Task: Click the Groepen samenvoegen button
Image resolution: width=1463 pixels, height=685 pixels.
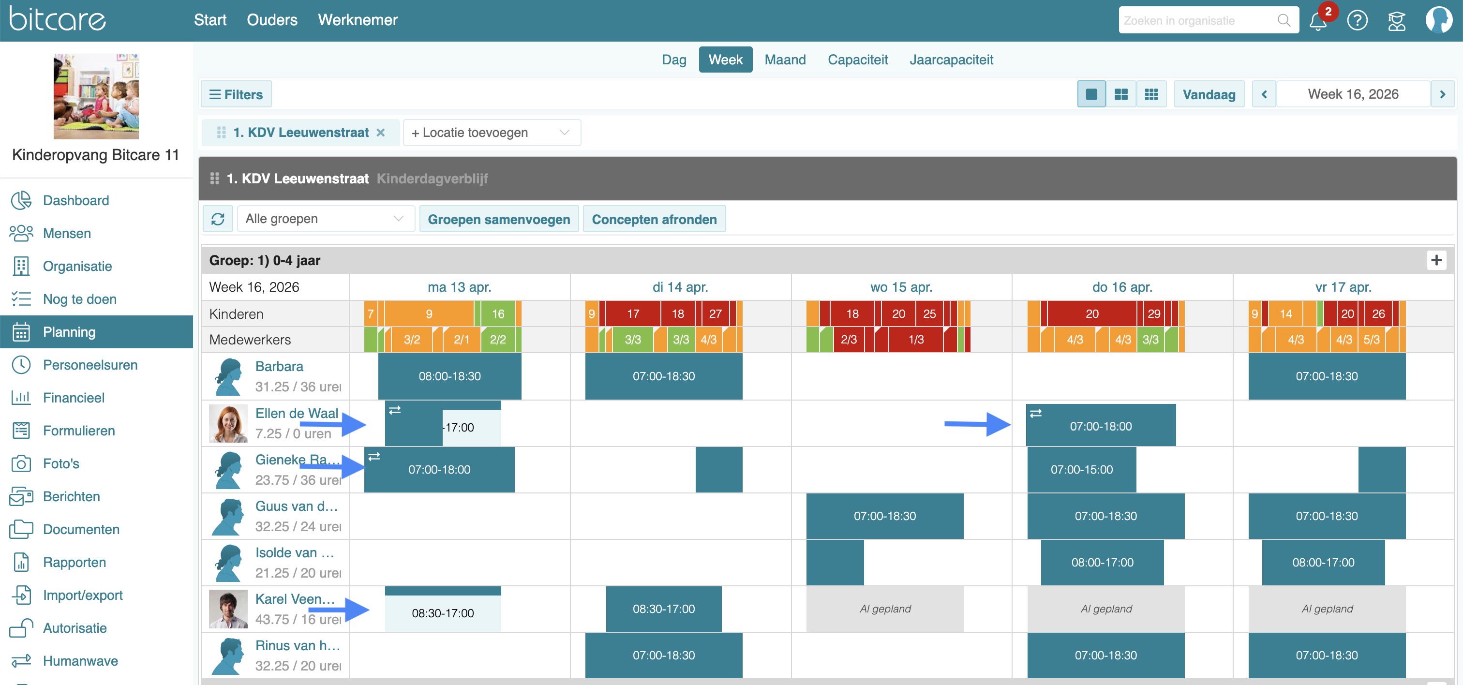Action: point(499,219)
